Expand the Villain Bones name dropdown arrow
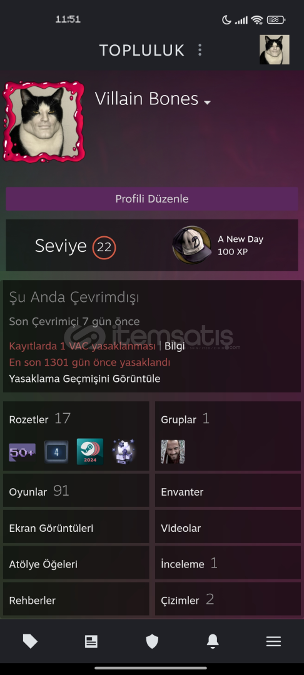 [208, 102]
